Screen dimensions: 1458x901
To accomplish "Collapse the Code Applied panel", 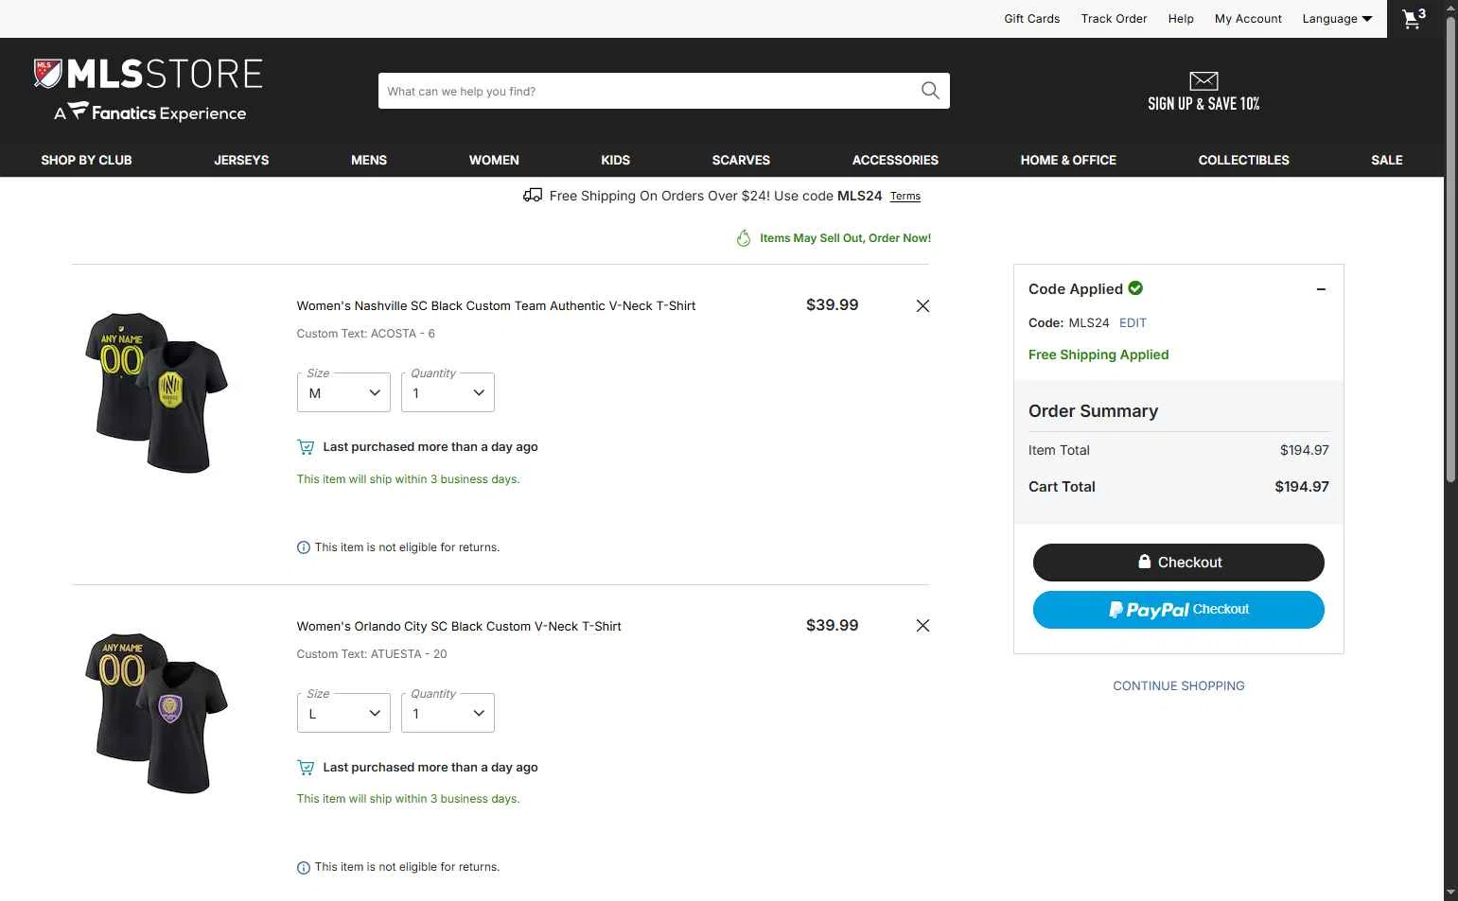I will coord(1321,289).
